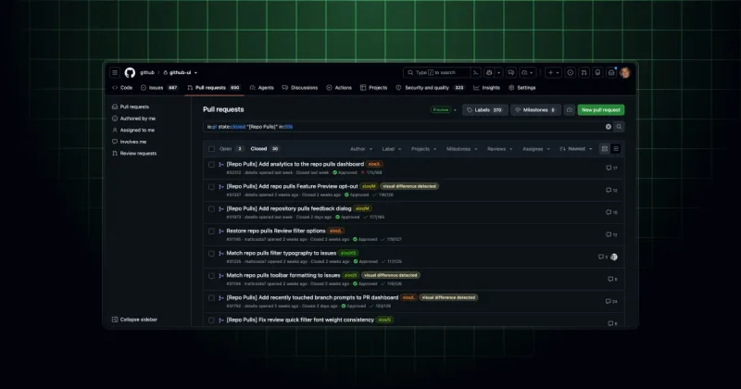Switch to the Code tab
Viewport: 741px width, 389px height.
click(x=122, y=88)
